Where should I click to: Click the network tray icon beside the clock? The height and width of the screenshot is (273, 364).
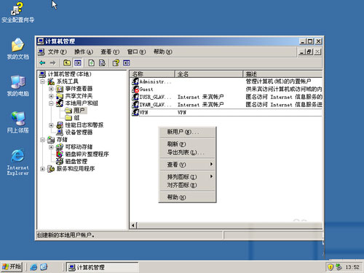pos(339,267)
